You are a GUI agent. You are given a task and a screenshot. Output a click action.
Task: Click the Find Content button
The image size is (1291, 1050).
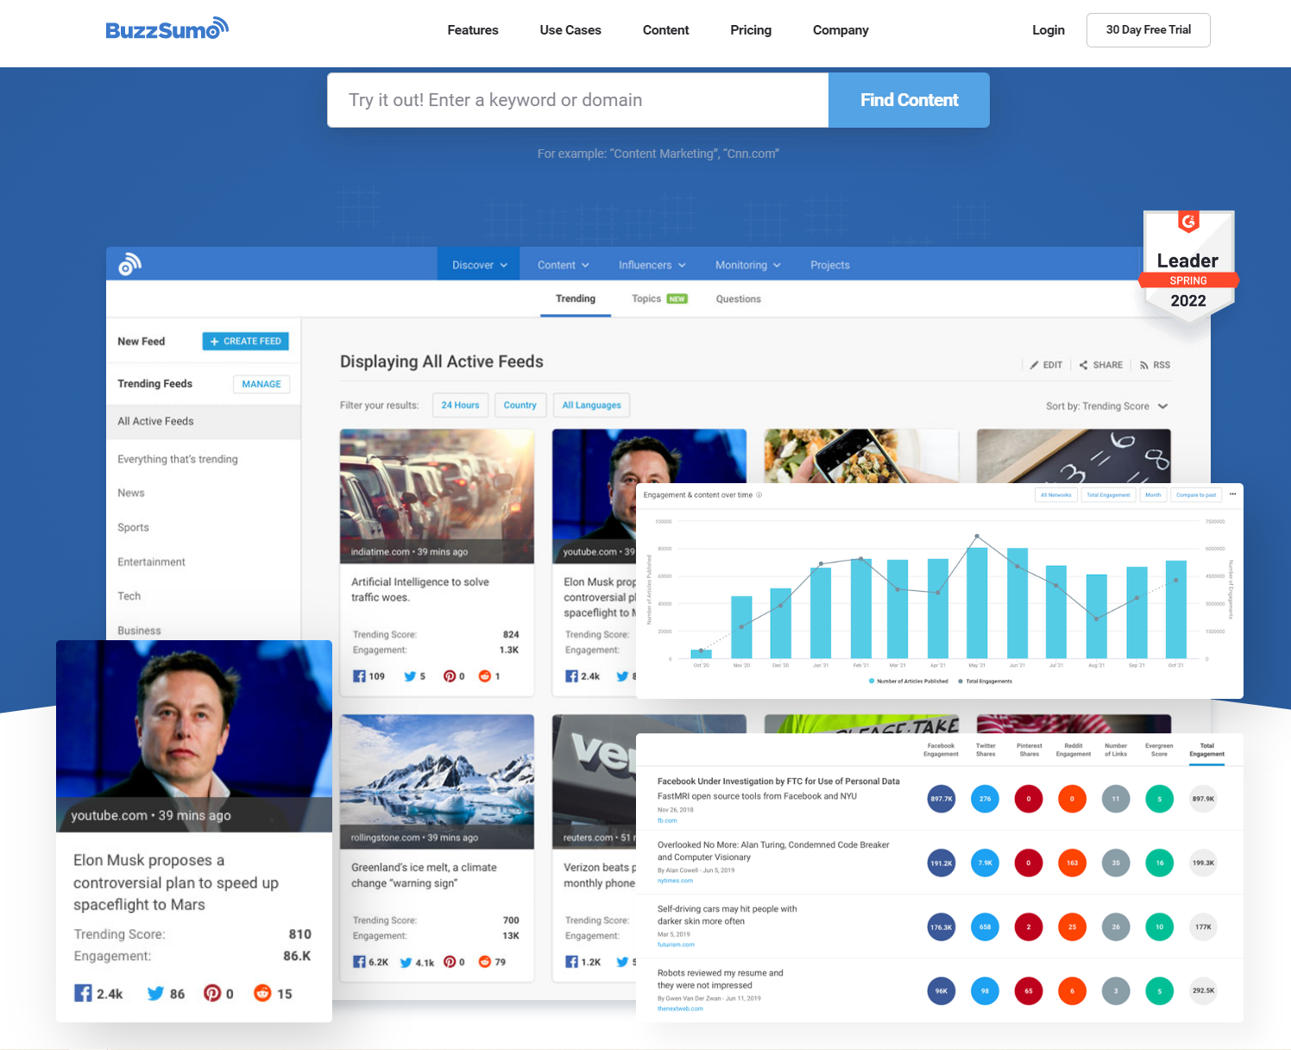(909, 100)
